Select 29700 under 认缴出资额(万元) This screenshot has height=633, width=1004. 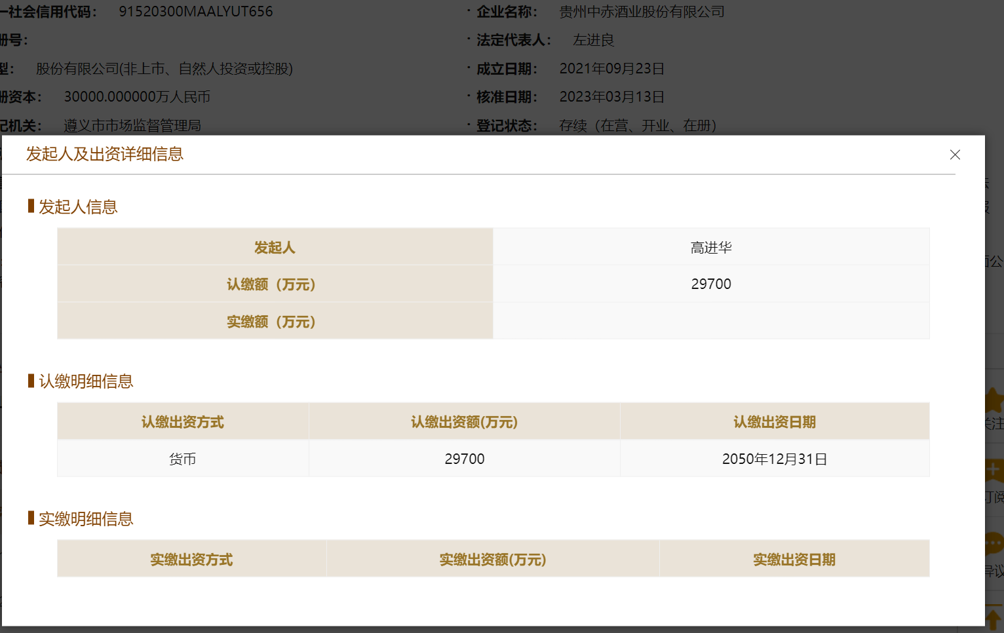tap(465, 459)
